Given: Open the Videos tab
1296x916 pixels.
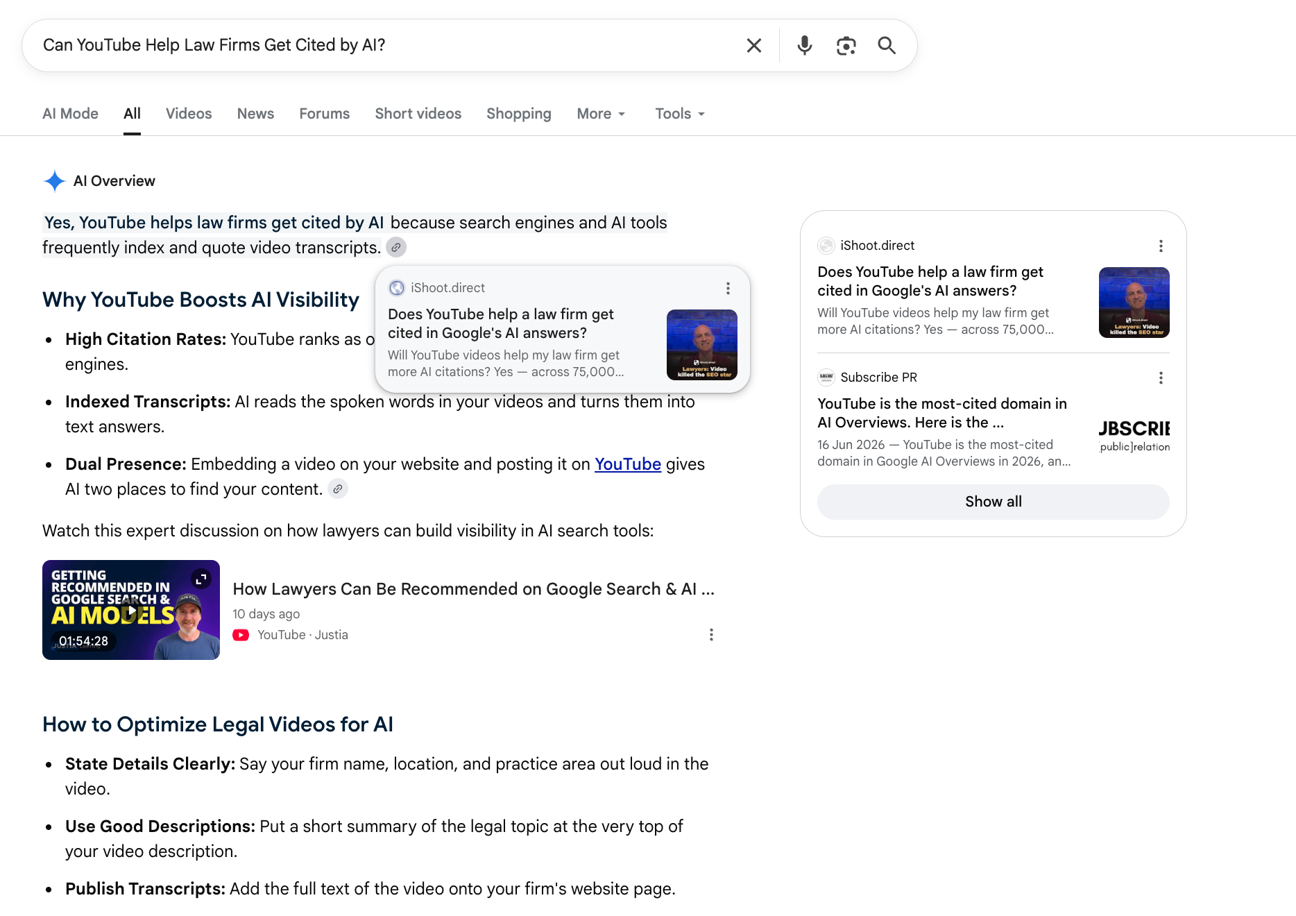Looking at the screenshot, I should click(x=189, y=114).
